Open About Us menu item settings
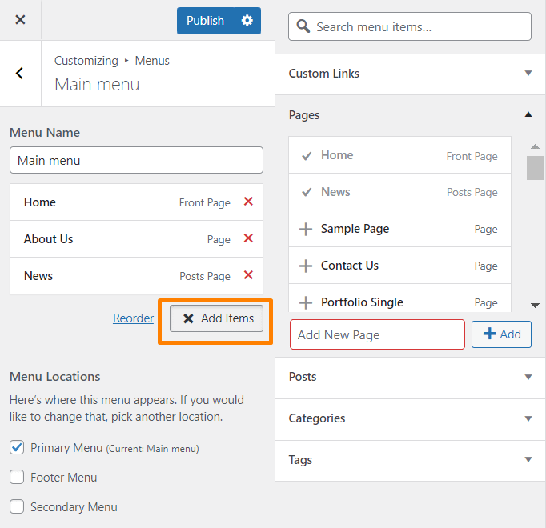546x528 pixels. 136,239
